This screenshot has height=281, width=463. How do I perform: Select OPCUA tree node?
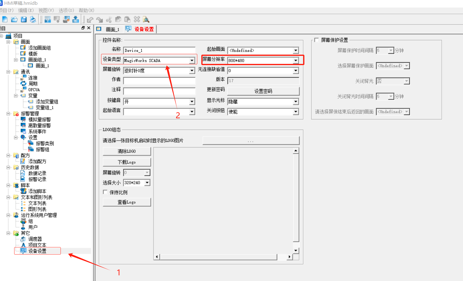(34, 90)
